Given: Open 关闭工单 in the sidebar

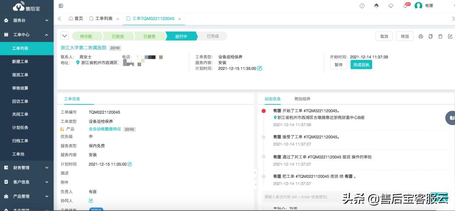Looking at the screenshot, I should tap(20, 114).
